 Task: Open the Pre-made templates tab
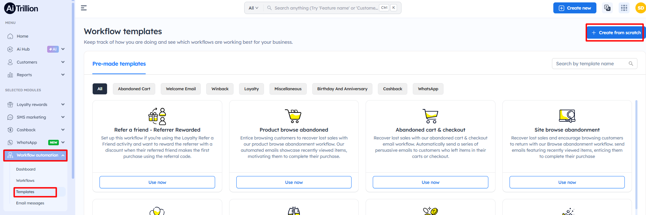tap(119, 64)
